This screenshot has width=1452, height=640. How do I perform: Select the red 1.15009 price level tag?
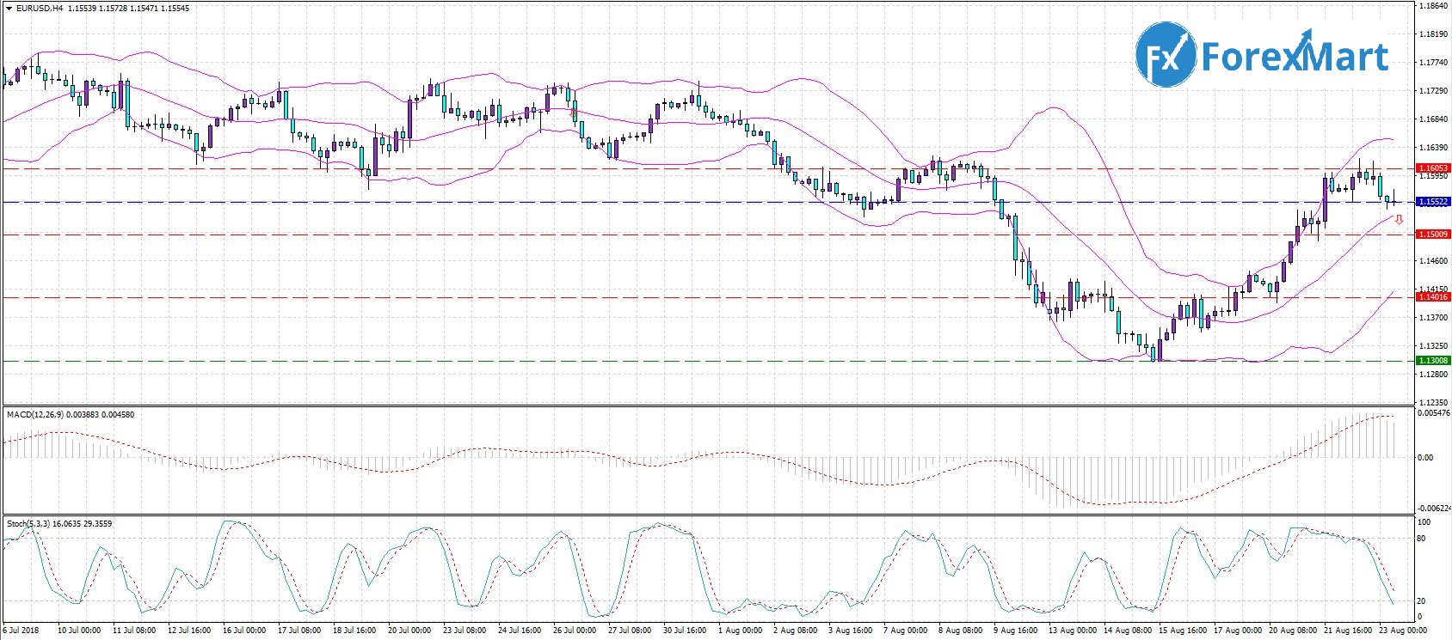coord(1433,234)
